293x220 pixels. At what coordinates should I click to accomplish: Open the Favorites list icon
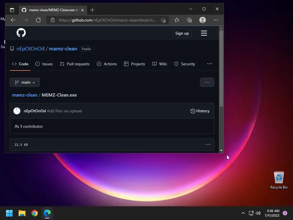tap(177, 20)
